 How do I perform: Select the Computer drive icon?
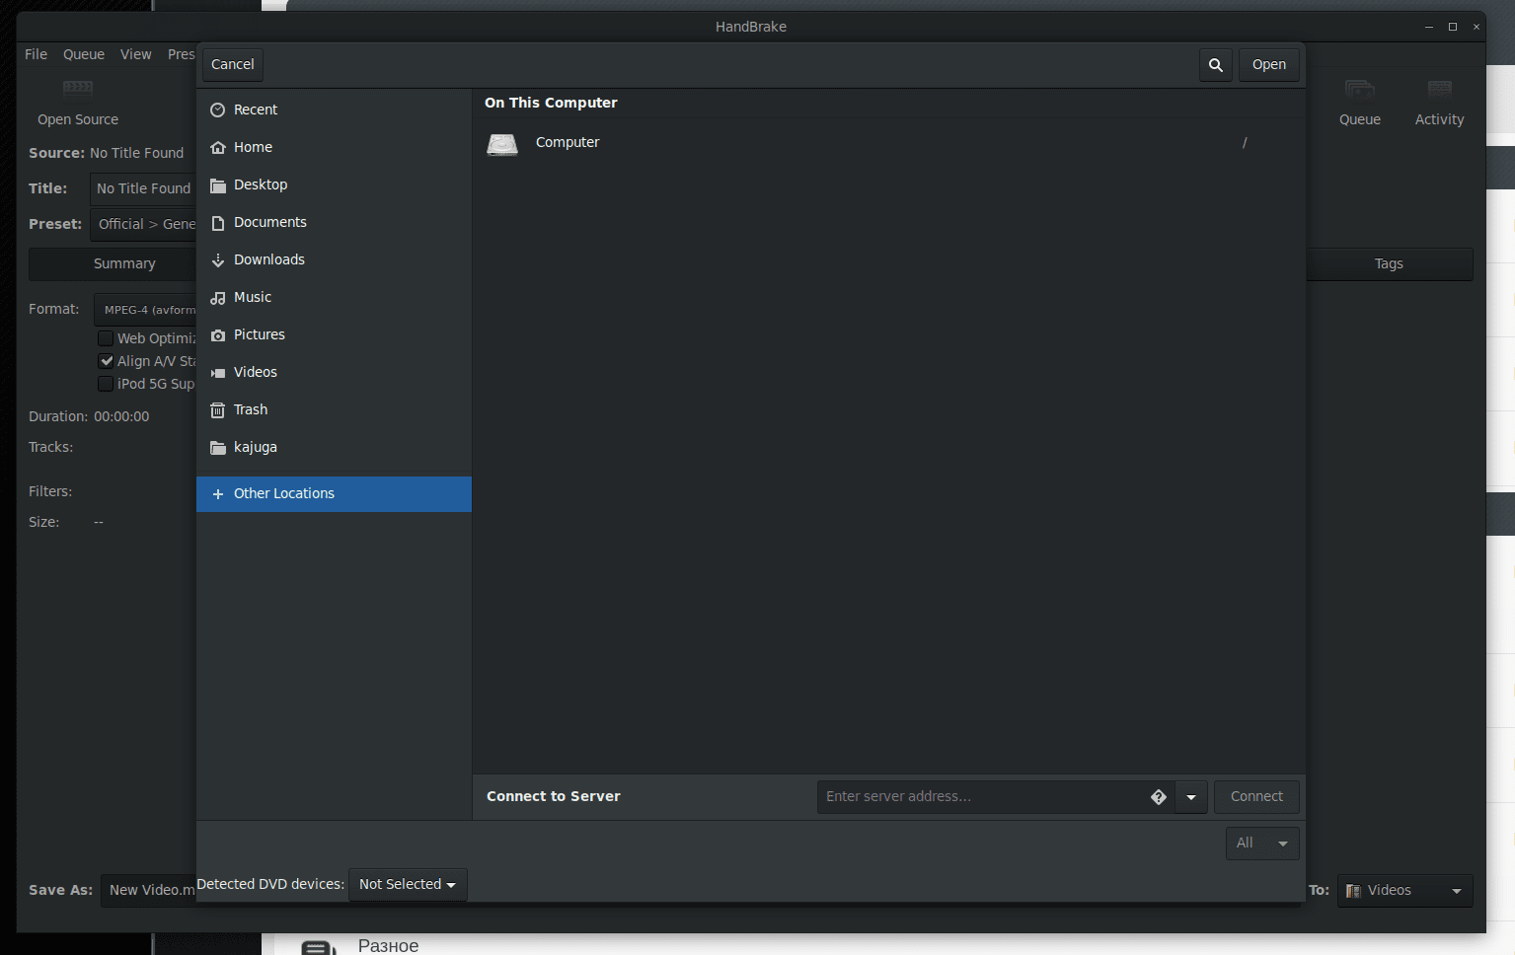(x=502, y=144)
